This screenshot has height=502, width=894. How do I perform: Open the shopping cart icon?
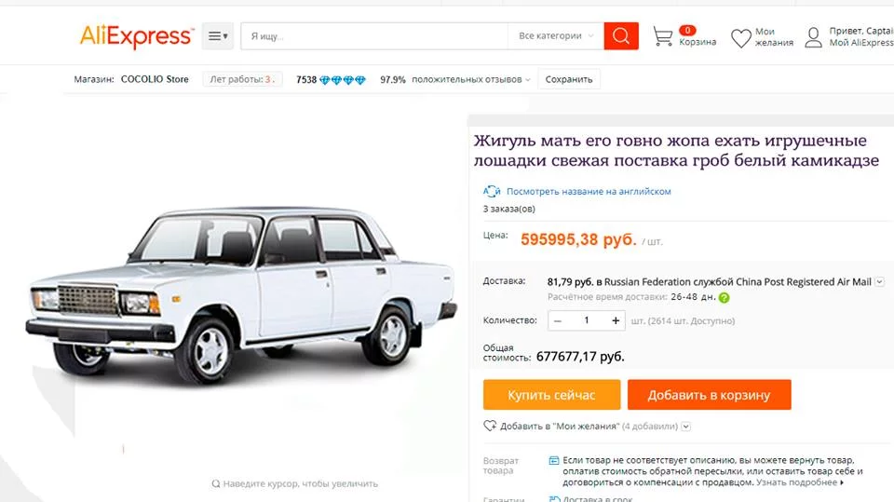[x=663, y=37]
